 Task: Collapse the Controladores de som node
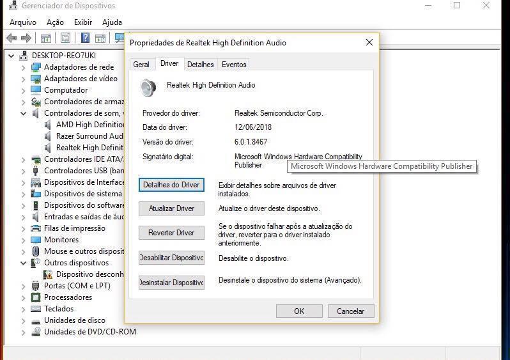[23, 114]
